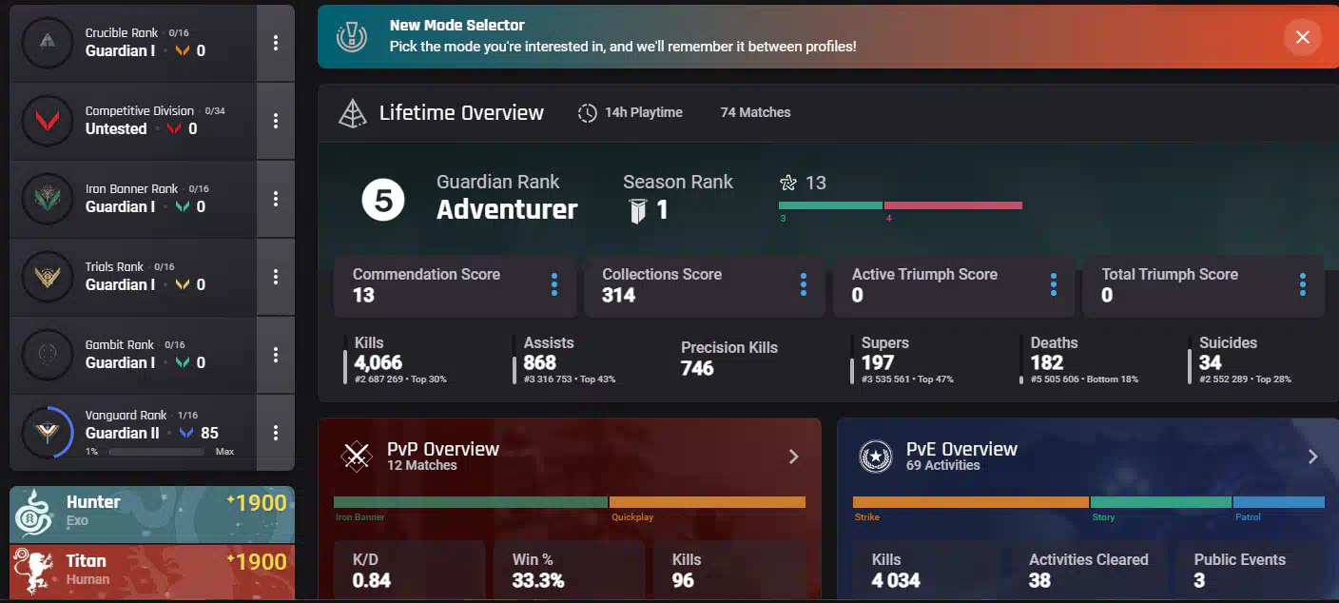
Task: Open Active Triumph Score options menu
Action: (1054, 284)
